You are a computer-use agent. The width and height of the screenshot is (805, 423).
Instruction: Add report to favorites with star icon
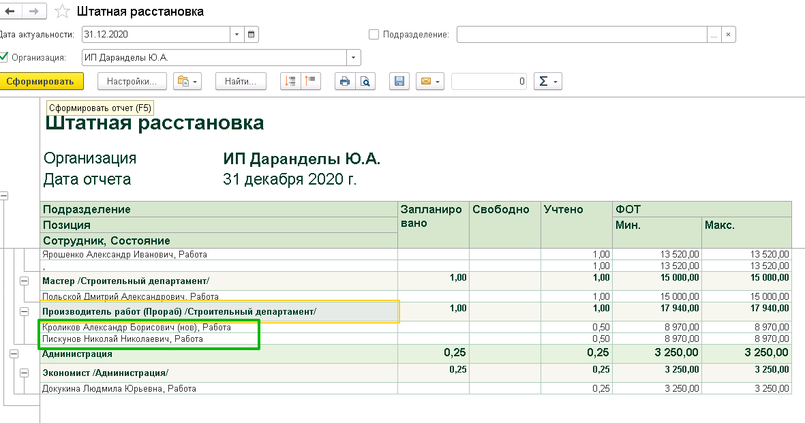pos(62,12)
